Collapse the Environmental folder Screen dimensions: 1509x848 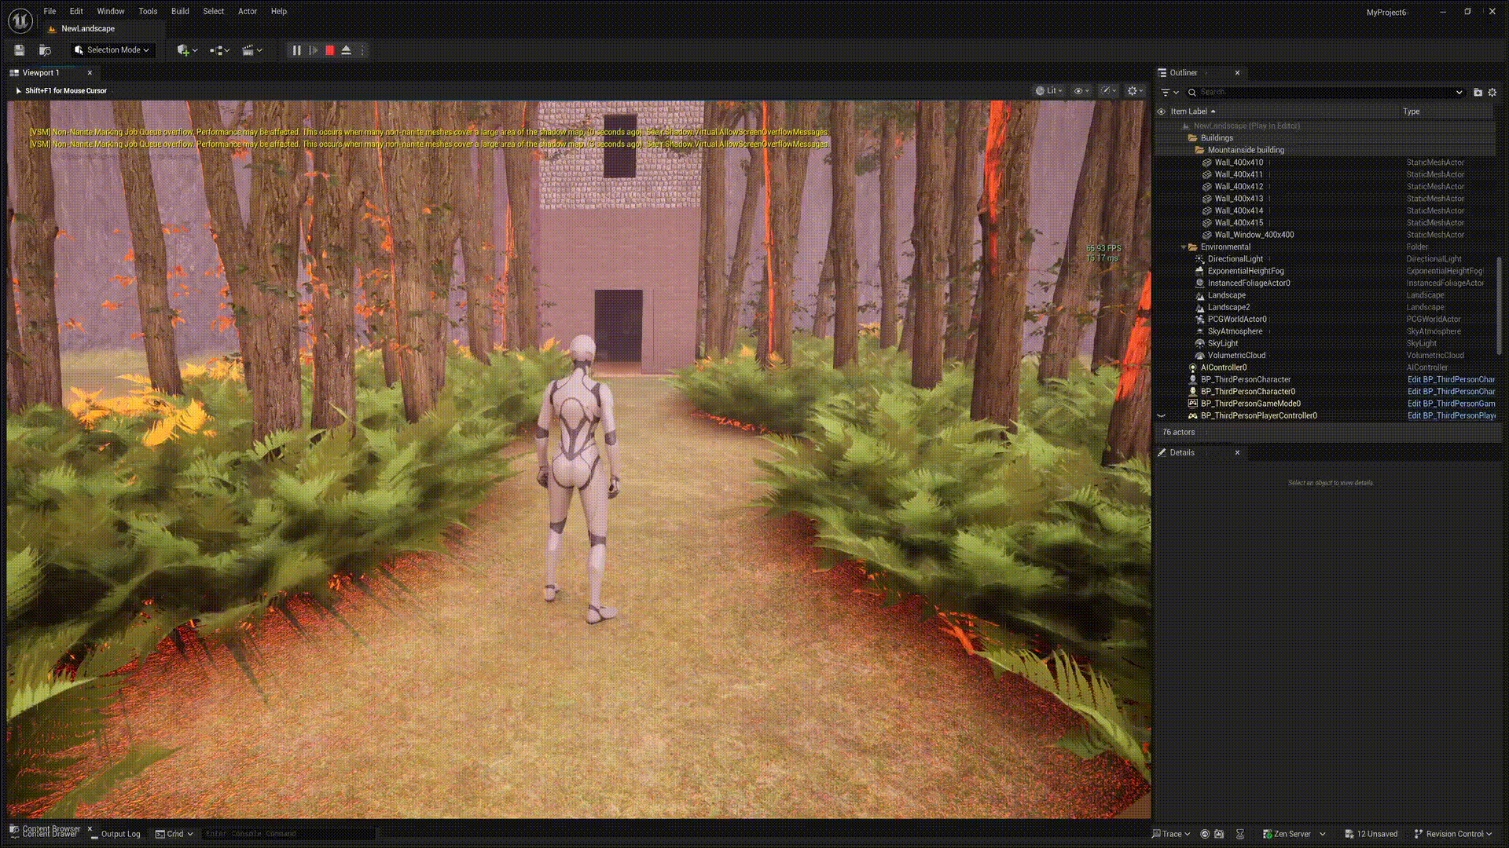click(1184, 247)
